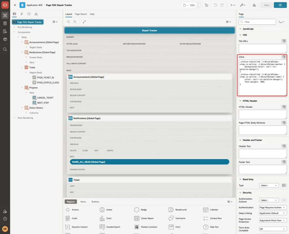Open the App Builder sidebar icon

click(x=5, y=15)
